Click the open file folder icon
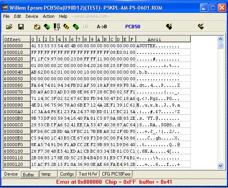The width and height of the screenshot is (228, 188). [9, 27]
